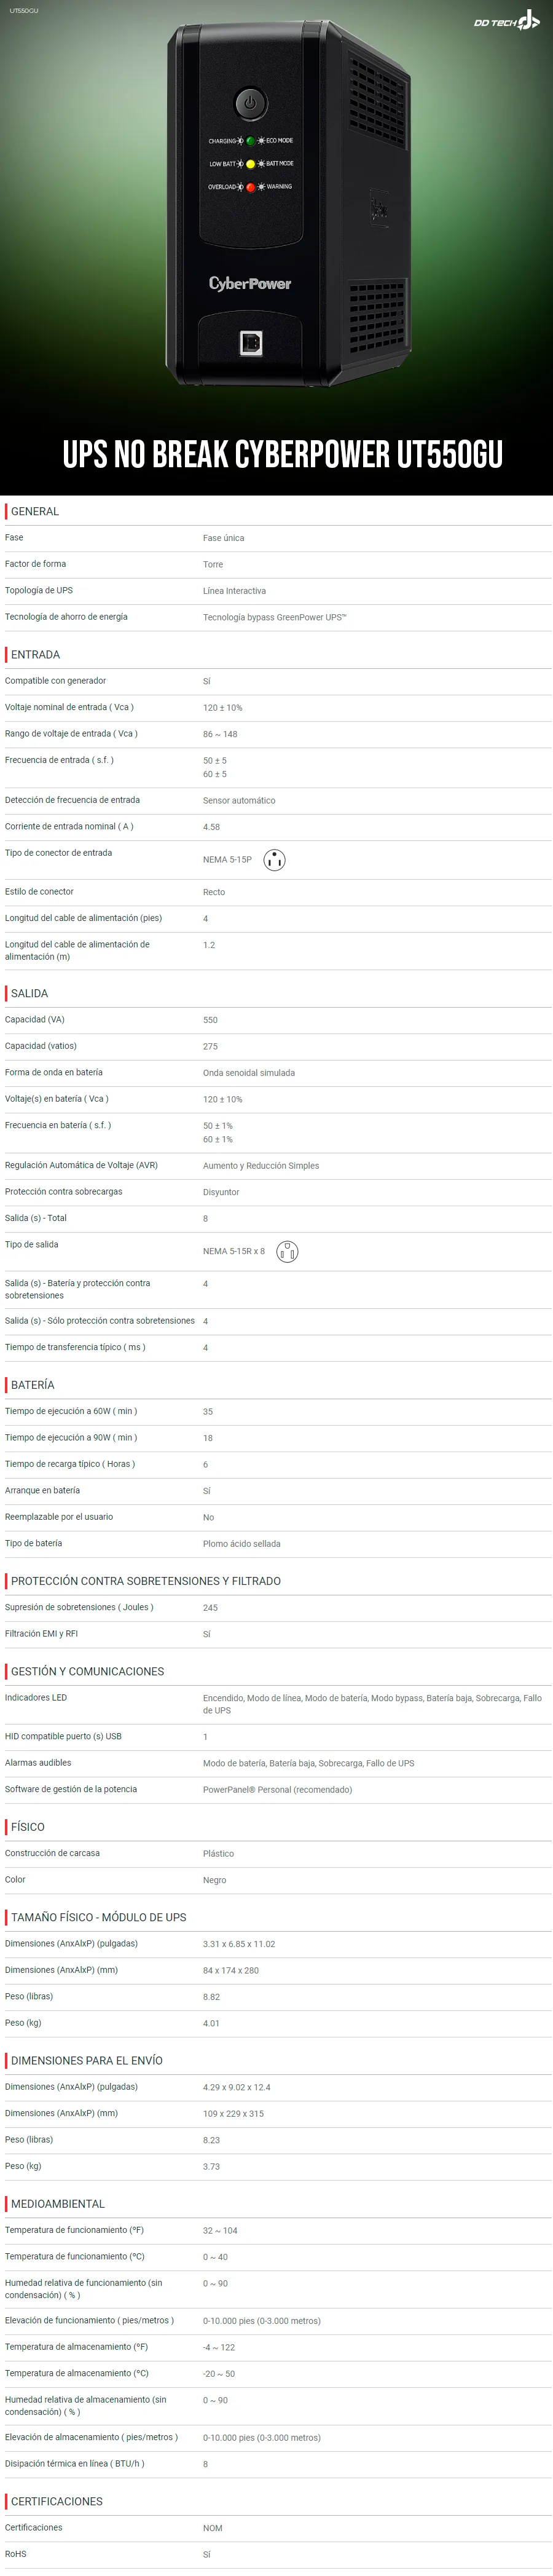Viewport: 553px width, 2576px height.
Task: Select the BATERÍA section heading
Action: [32, 1385]
